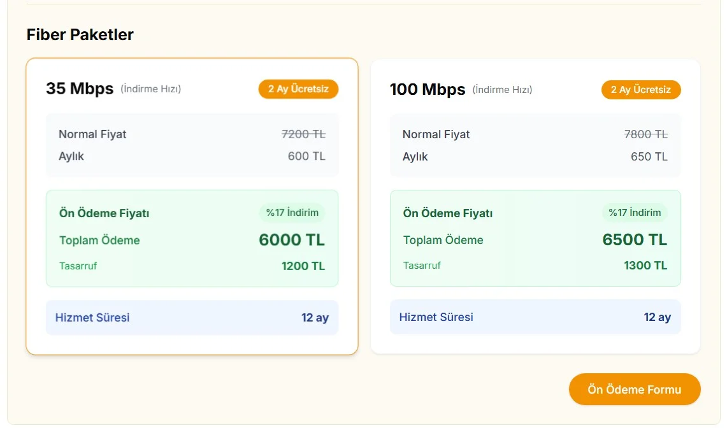Image resolution: width=727 pixels, height=428 pixels.
Task: Select the 35 Mbps package title
Action: 80,89
